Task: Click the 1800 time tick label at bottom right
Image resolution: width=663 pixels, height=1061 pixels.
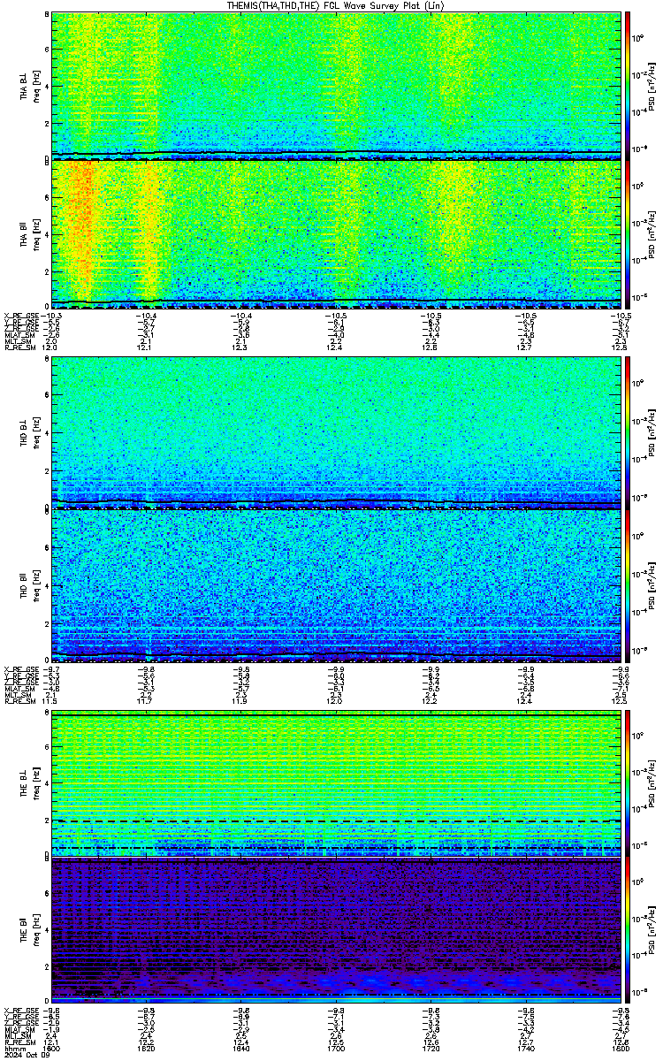Action: 619,1049
